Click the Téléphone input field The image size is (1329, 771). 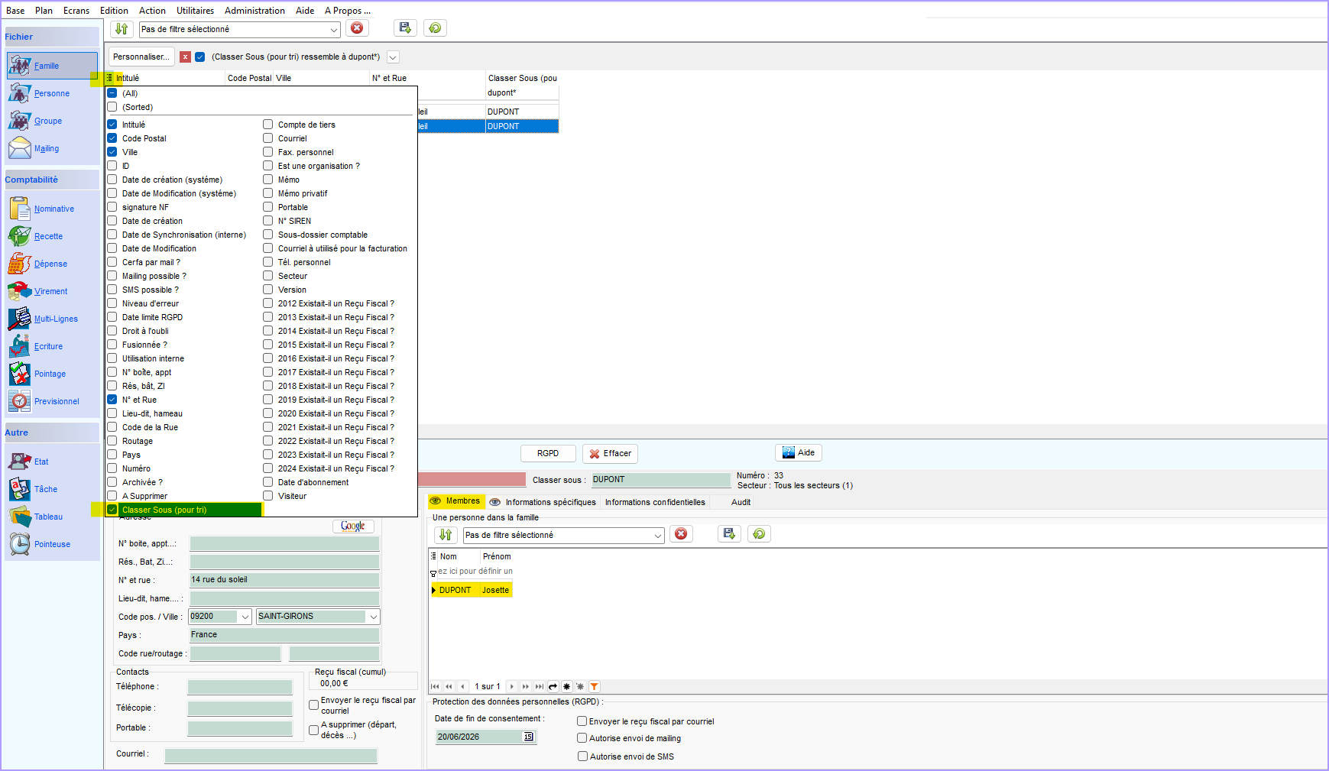tap(240, 687)
